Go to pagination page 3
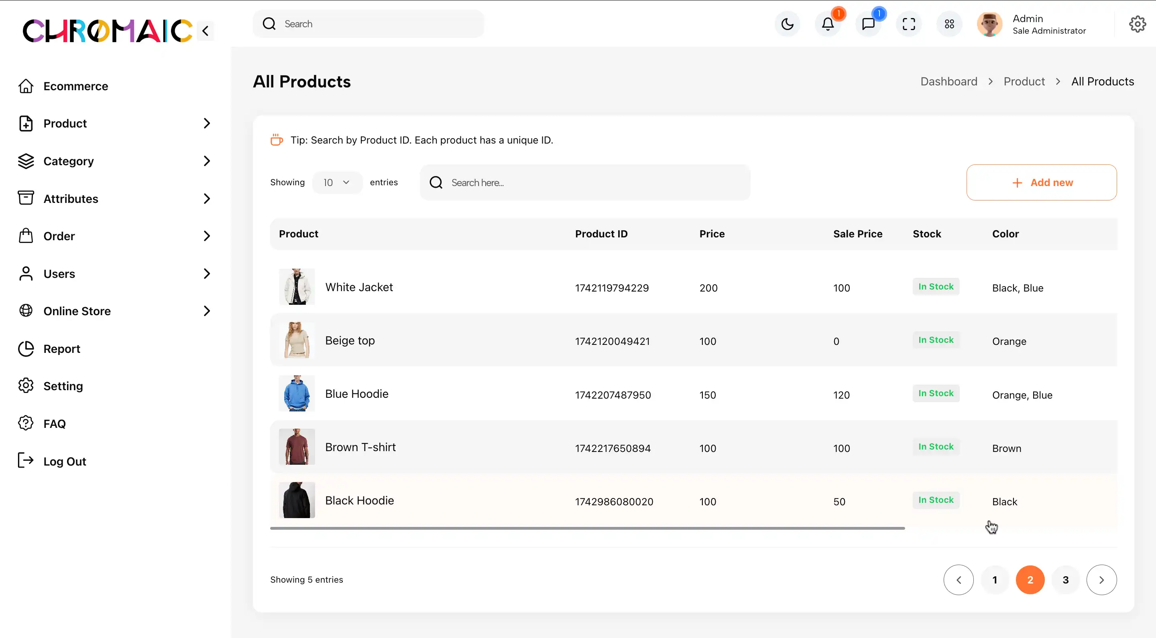Image resolution: width=1156 pixels, height=638 pixels. tap(1065, 580)
